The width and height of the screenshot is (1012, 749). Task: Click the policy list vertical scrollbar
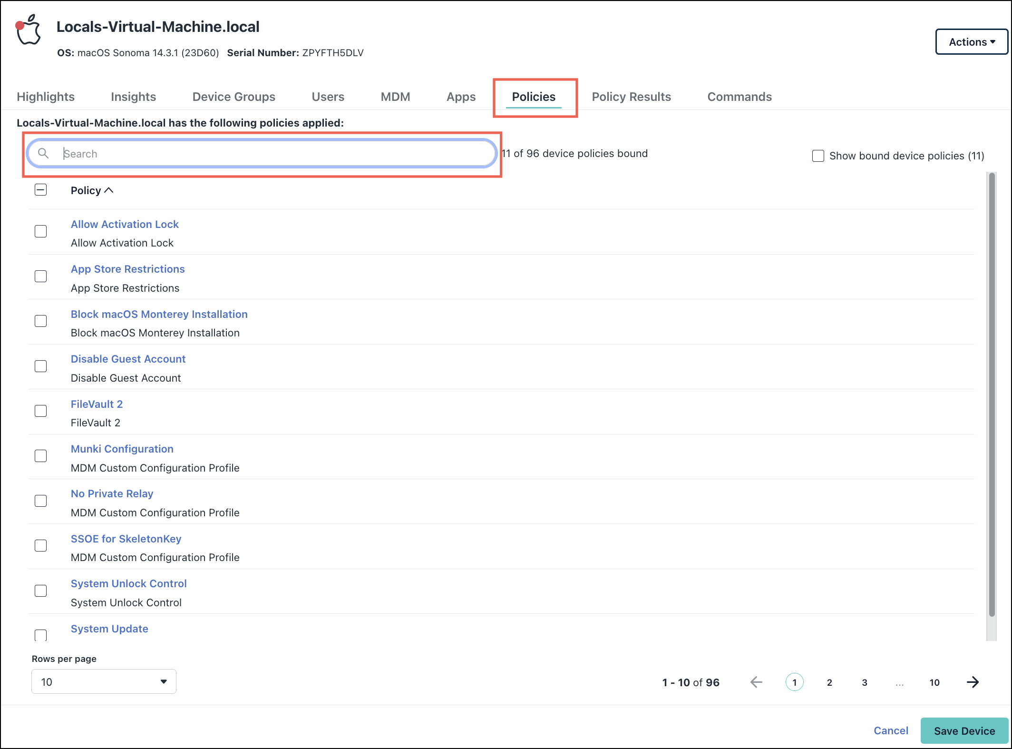pyautogui.click(x=992, y=395)
